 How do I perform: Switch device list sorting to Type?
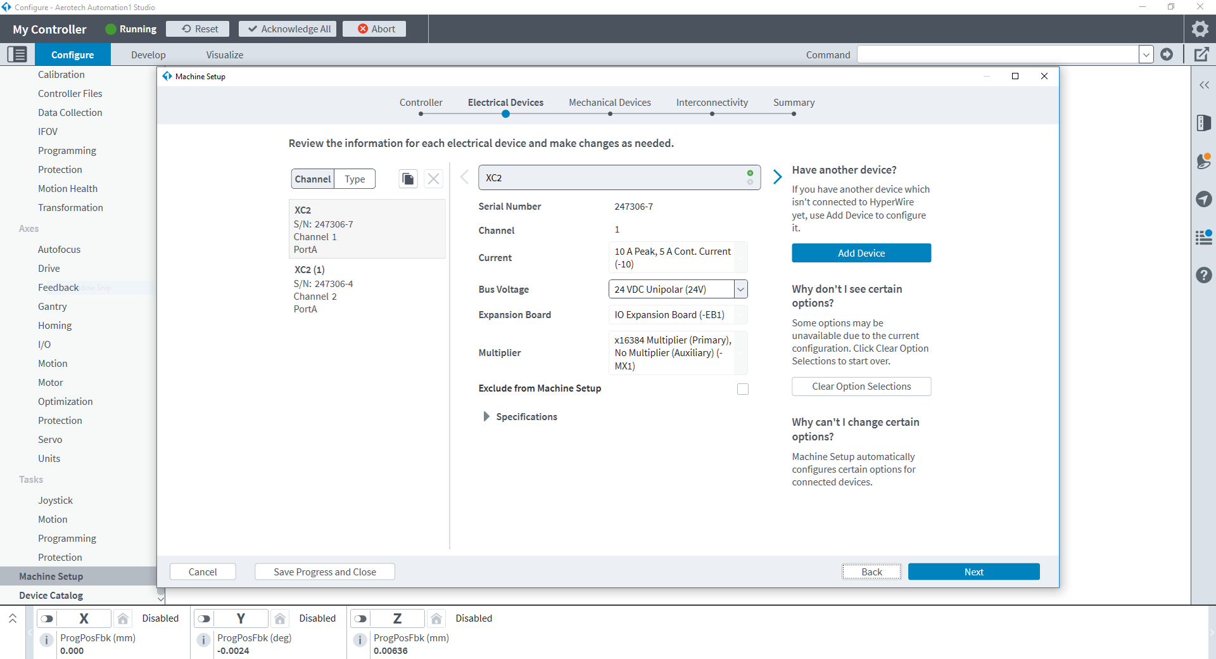tap(355, 179)
